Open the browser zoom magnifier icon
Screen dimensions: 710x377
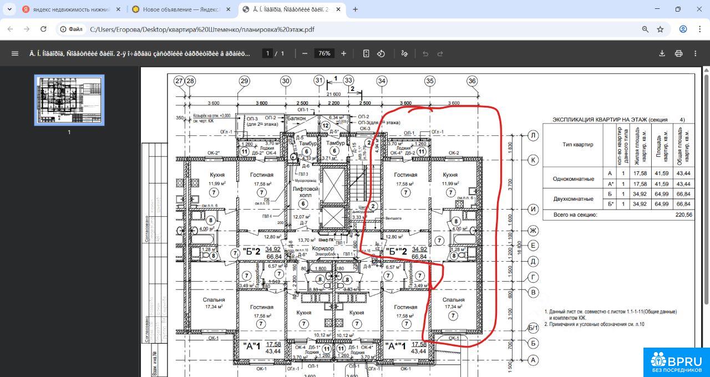(645, 29)
